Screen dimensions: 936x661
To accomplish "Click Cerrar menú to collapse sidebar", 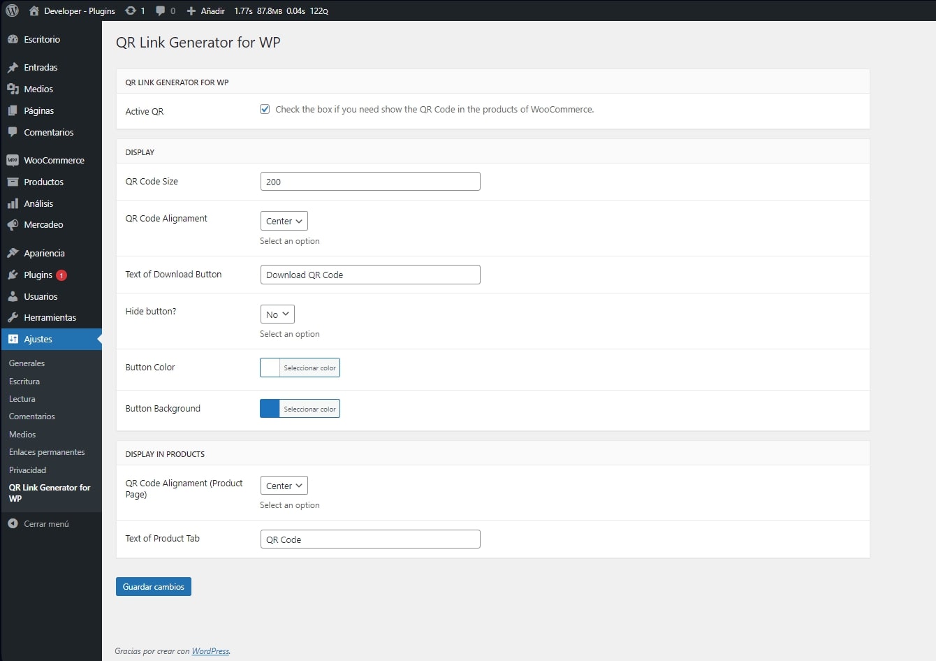I will 46,524.
